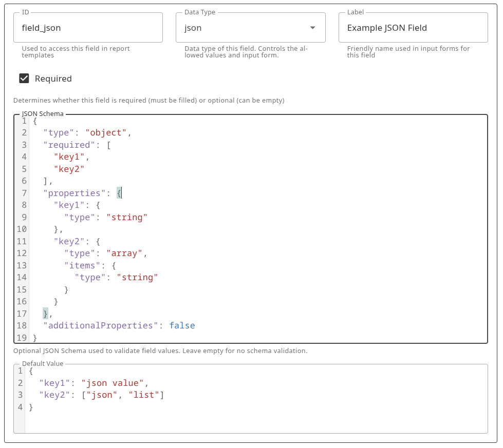This screenshot has height=448, width=503.
Task: Click the false value on line 18
Action: click(x=182, y=325)
